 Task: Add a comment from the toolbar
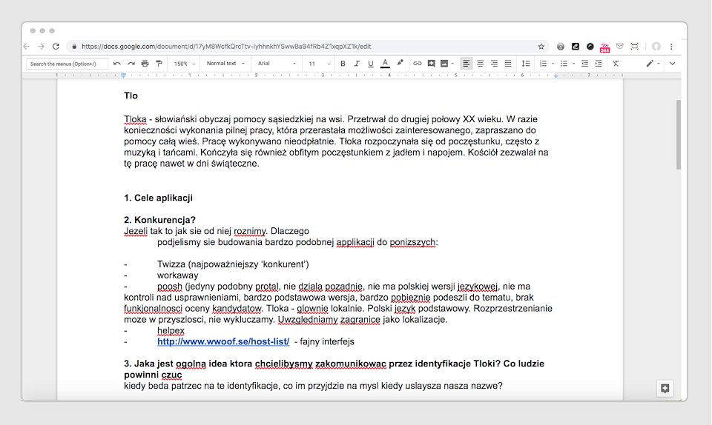pos(431,64)
